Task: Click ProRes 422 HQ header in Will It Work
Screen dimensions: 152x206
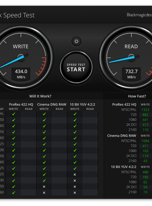Action: point(21,105)
